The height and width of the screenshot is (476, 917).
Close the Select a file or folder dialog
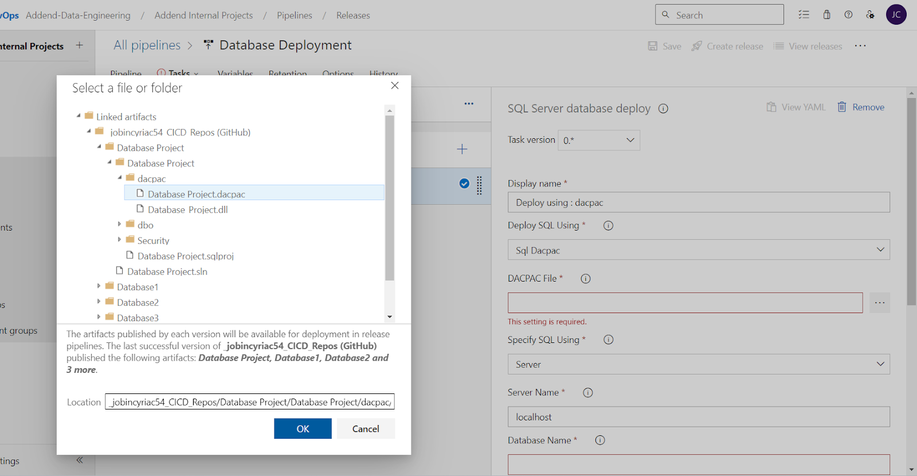point(395,85)
